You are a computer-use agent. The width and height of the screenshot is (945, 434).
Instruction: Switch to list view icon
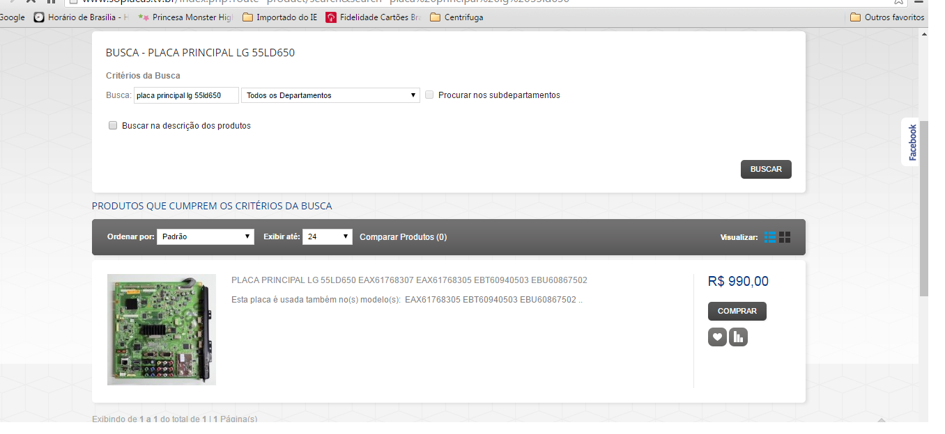(x=770, y=237)
